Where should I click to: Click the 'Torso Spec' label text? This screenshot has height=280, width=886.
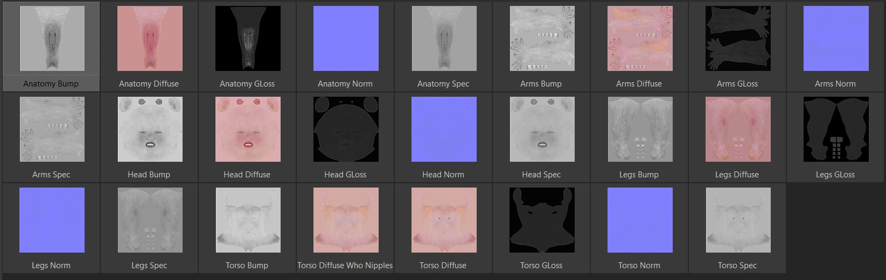737,265
